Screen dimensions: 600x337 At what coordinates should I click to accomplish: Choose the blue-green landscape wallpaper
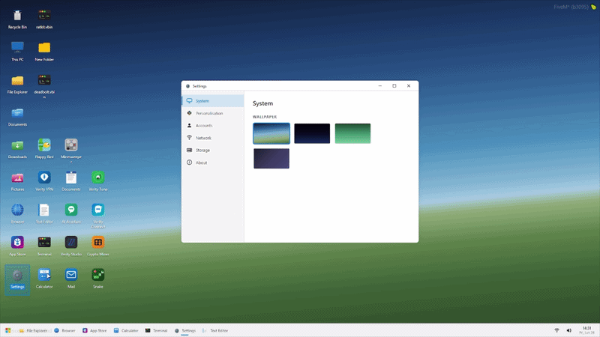(x=271, y=133)
